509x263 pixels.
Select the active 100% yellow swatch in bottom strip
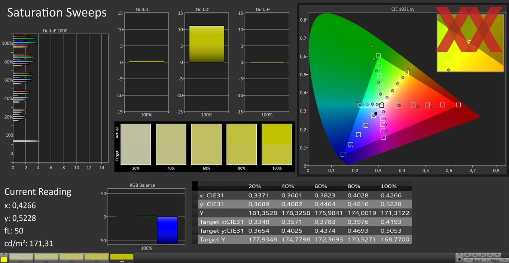point(122,257)
